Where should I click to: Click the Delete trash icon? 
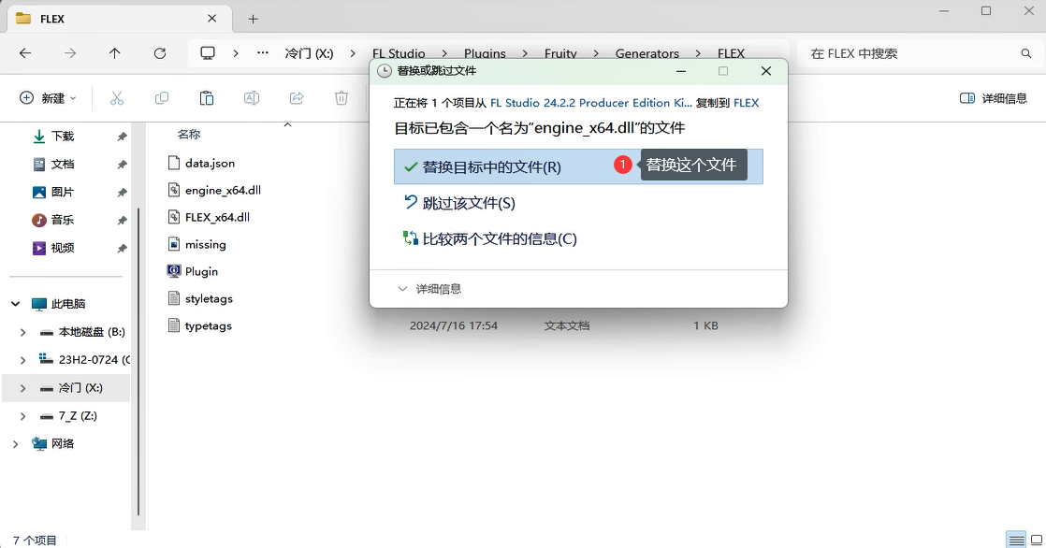point(341,99)
